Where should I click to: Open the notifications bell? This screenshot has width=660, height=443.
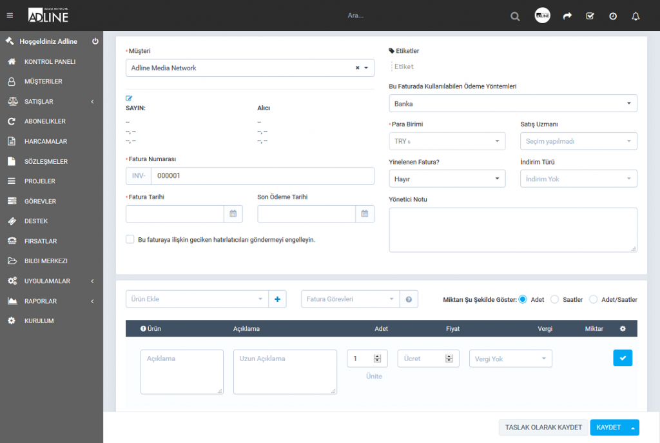[x=636, y=16]
